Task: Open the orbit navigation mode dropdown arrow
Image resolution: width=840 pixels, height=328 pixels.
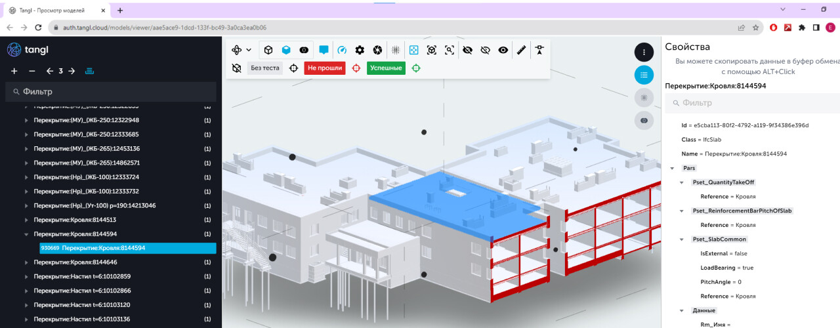Action: (249, 50)
